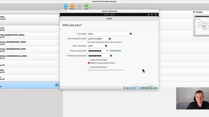This screenshot has width=209, height=117.
Task: Open the Show button dropdown arrow
Action: (89, 8)
